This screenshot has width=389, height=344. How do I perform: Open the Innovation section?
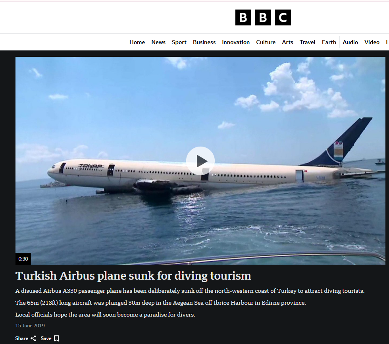[236, 42]
